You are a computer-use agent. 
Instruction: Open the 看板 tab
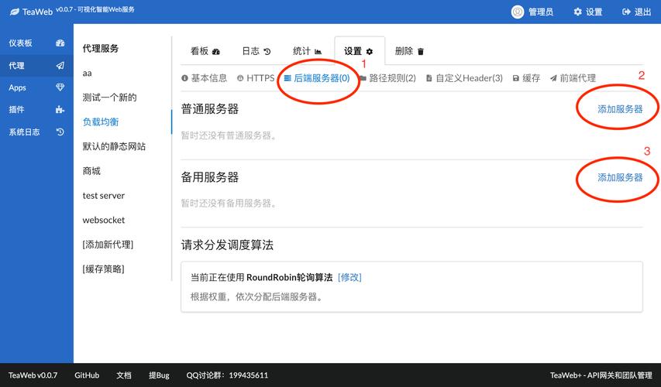(x=205, y=51)
